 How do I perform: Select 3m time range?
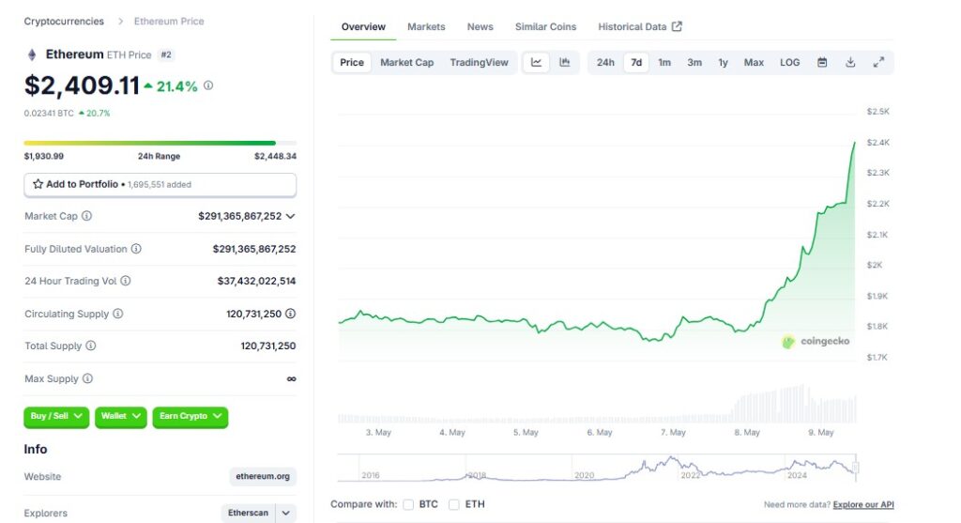(x=694, y=63)
